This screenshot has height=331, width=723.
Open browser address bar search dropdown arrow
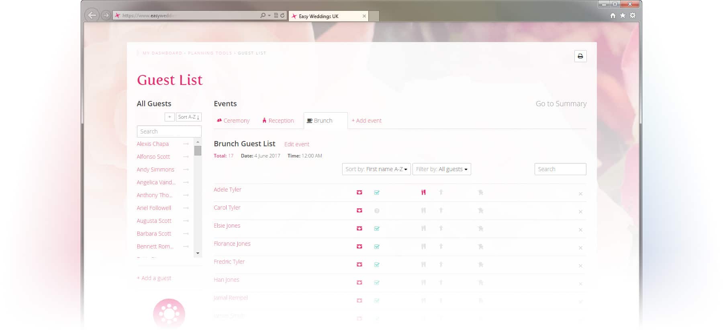point(269,16)
